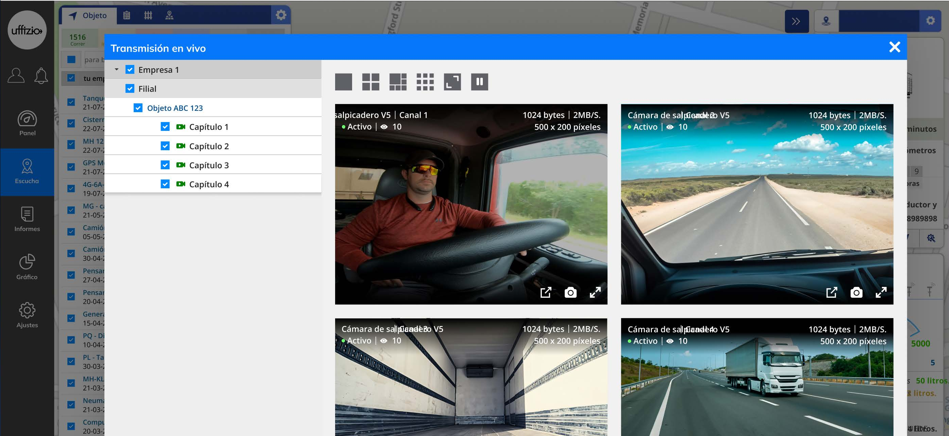Click the double-chevron expand button top right

point(796,21)
